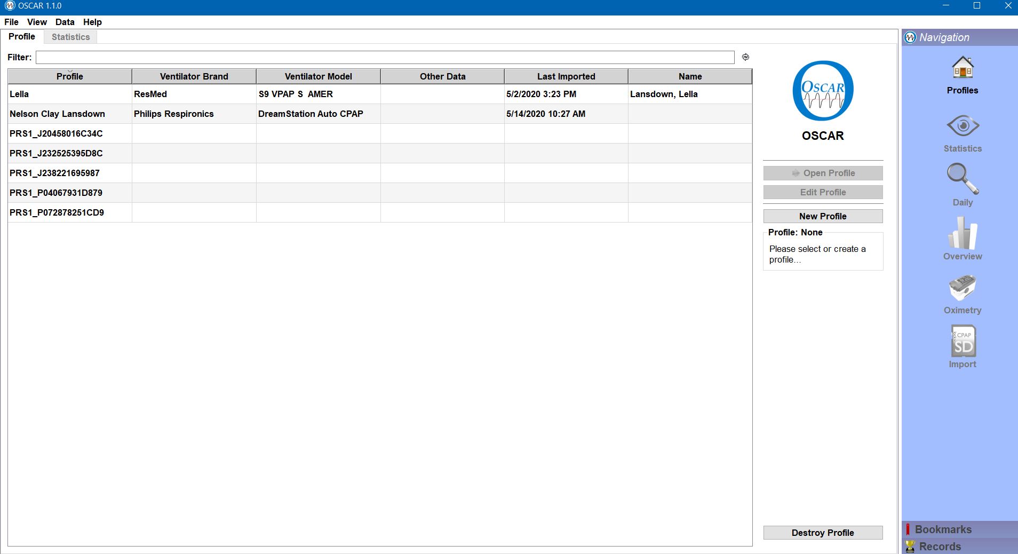
Task: Sort by Ventilator Brand column header
Action: click(x=194, y=76)
